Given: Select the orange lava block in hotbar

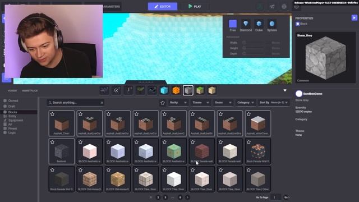Looking at the screenshot, I should (176, 90).
